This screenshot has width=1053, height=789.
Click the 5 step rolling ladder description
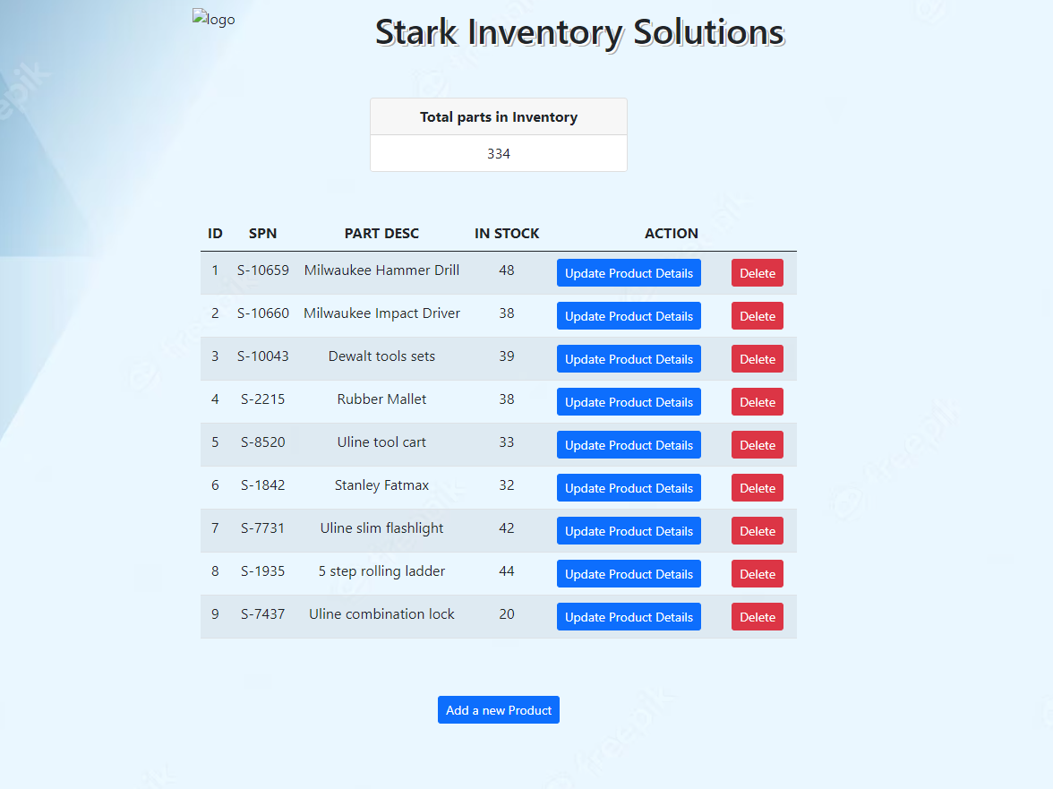(x=381, y=570)
